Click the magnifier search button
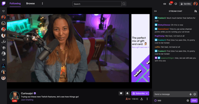This screenshot has height=104, width=199. pyautogui.click(x=124, y=4)
